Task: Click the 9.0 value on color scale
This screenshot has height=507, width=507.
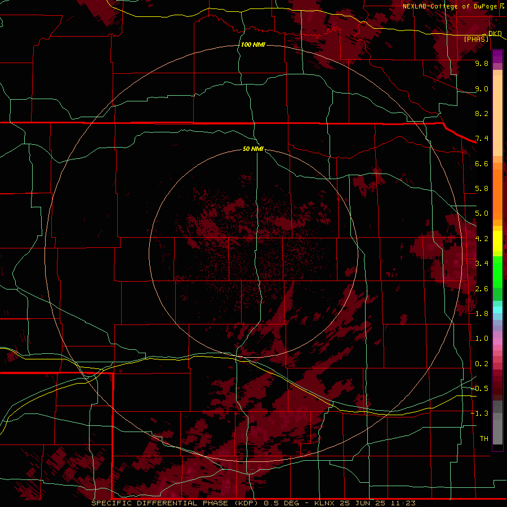Action: [x=482, y=88]
